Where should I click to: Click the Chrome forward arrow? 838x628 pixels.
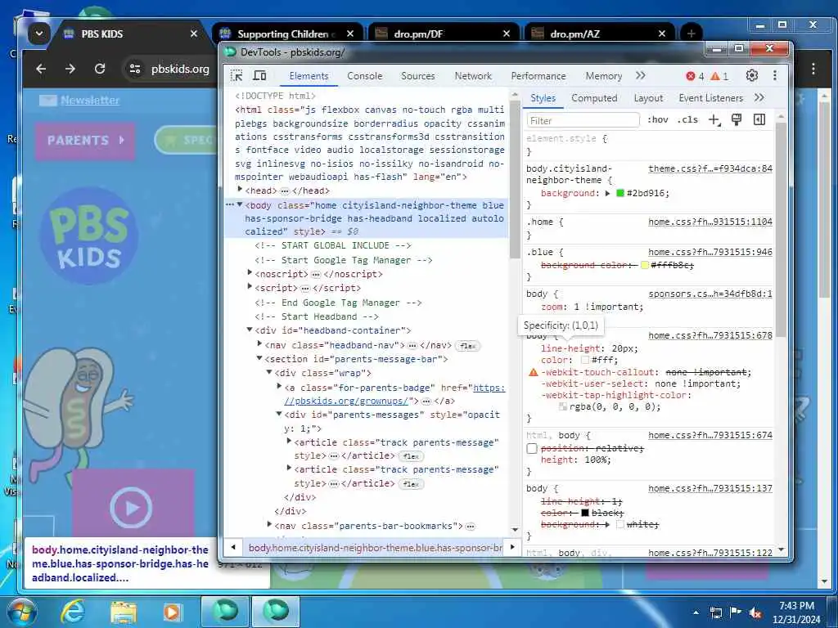(70, 69)
